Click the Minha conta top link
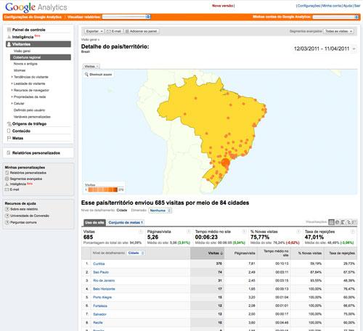Viewport: 363px width, 331px height. coord(332,6)
